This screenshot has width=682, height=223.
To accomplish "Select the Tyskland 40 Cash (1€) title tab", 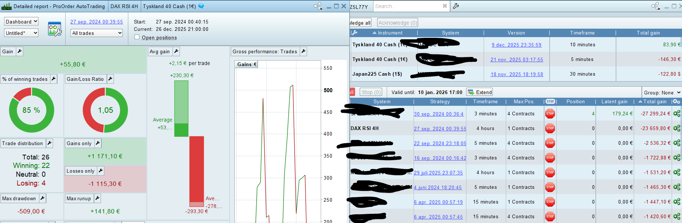I will [x=169, y=6].
